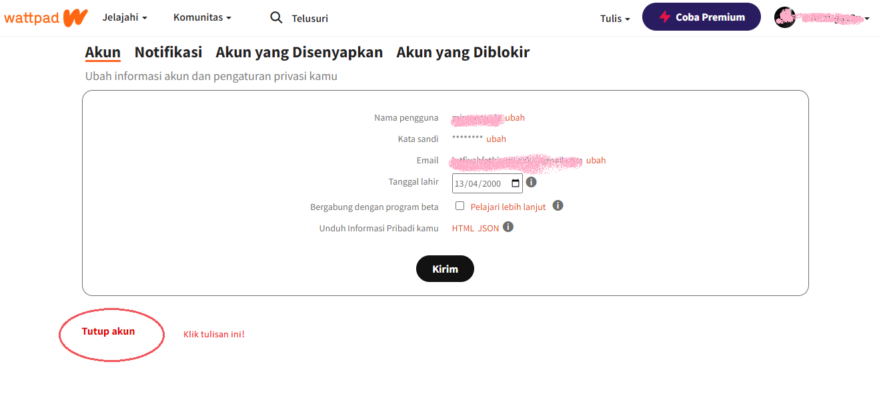Expand the Jelajahi dropdown menu
This screenshot has height=410, width=881.
click(x=125, y=17)
